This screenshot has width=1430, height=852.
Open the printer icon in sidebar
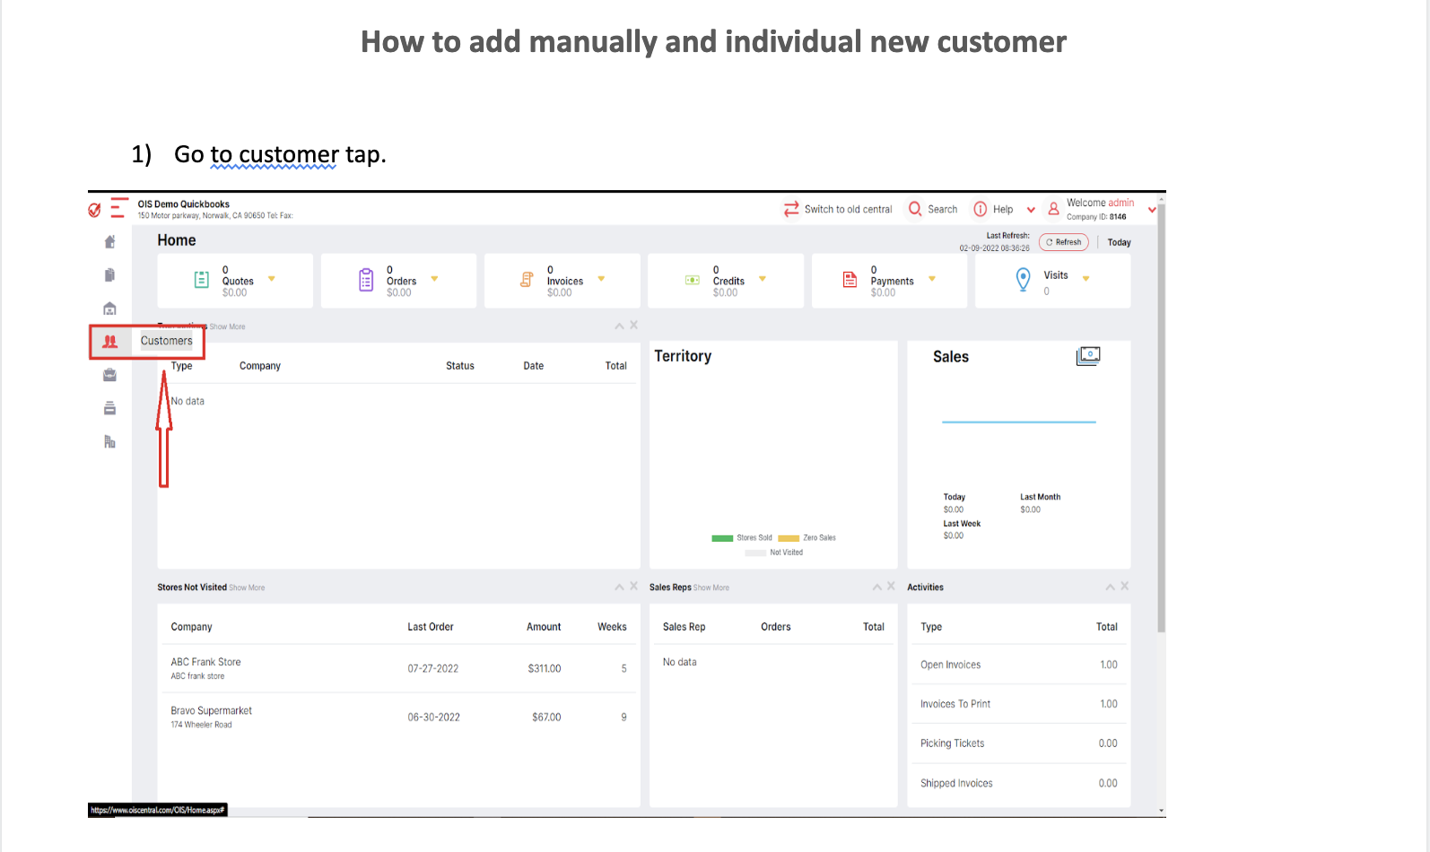click(109, 408)
